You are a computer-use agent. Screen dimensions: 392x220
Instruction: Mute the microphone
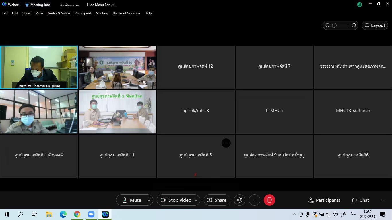tap(132, 200)
